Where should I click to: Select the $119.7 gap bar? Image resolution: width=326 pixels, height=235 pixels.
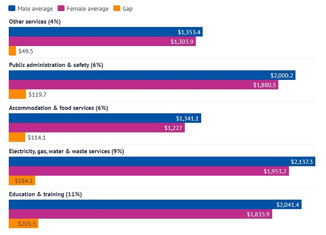[17, 94]
